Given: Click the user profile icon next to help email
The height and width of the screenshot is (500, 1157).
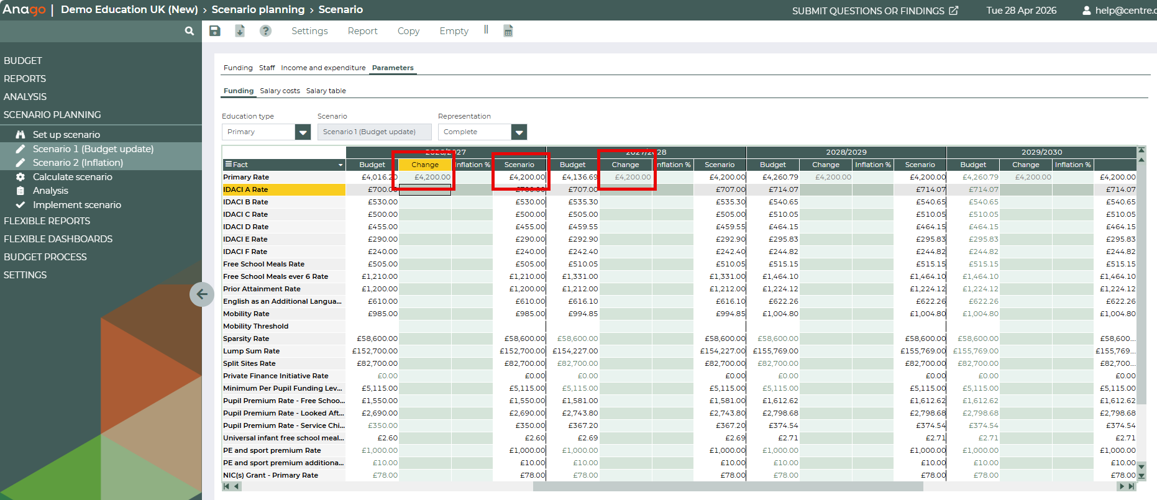Looking at the screenshot, I should [1086, 11].
